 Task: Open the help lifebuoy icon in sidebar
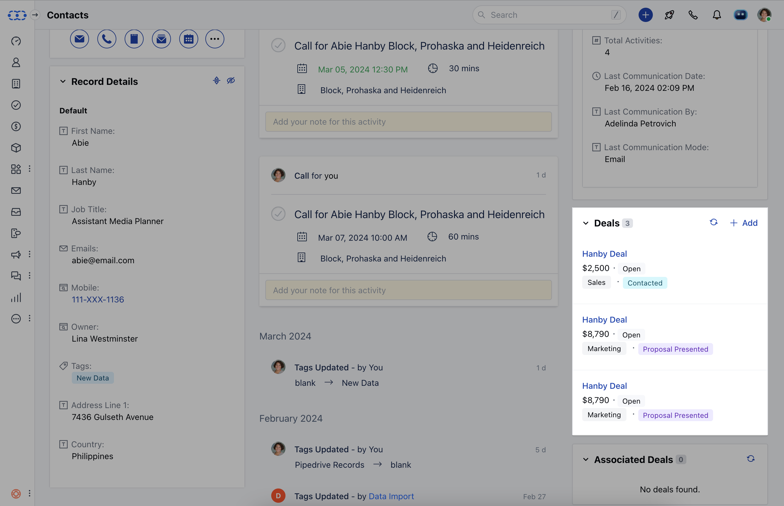click(16, 493)
